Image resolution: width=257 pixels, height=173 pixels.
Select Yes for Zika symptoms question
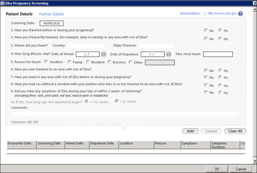click(220, 92)
